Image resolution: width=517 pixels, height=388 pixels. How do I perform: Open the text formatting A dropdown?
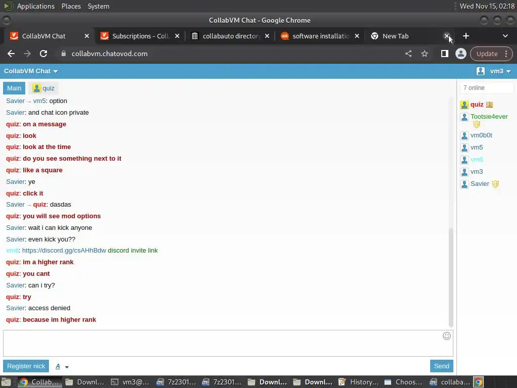tap(62, 367)
